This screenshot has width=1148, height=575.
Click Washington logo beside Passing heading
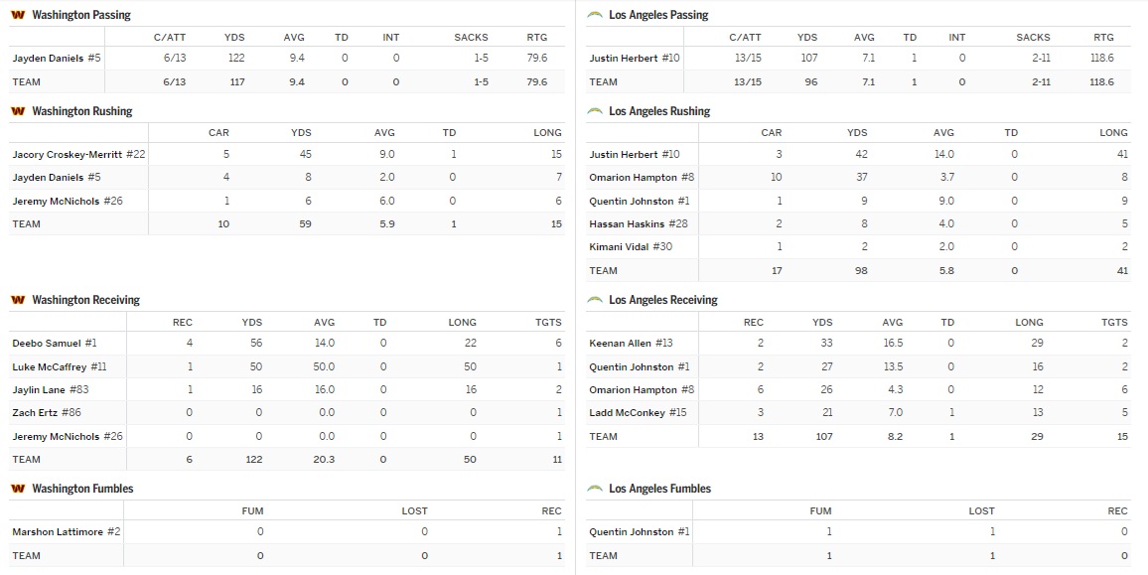(x=18, y=16)
